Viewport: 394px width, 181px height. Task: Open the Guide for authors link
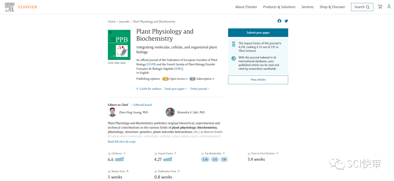150,89
